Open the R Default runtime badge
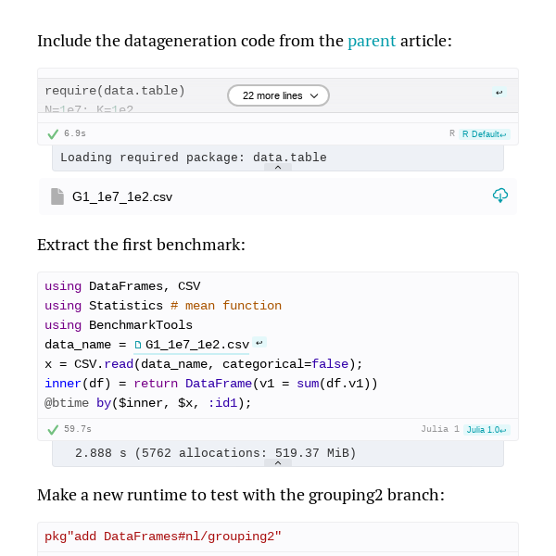The width and height of the screenshot is (556, 556). coord(485,134)
